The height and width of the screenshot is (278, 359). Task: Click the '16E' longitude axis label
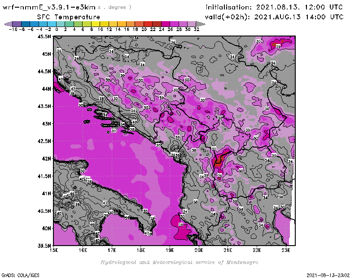coord(83,250)
